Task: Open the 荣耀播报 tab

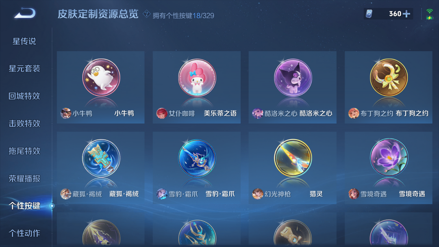Action: [x=24, y=178]
